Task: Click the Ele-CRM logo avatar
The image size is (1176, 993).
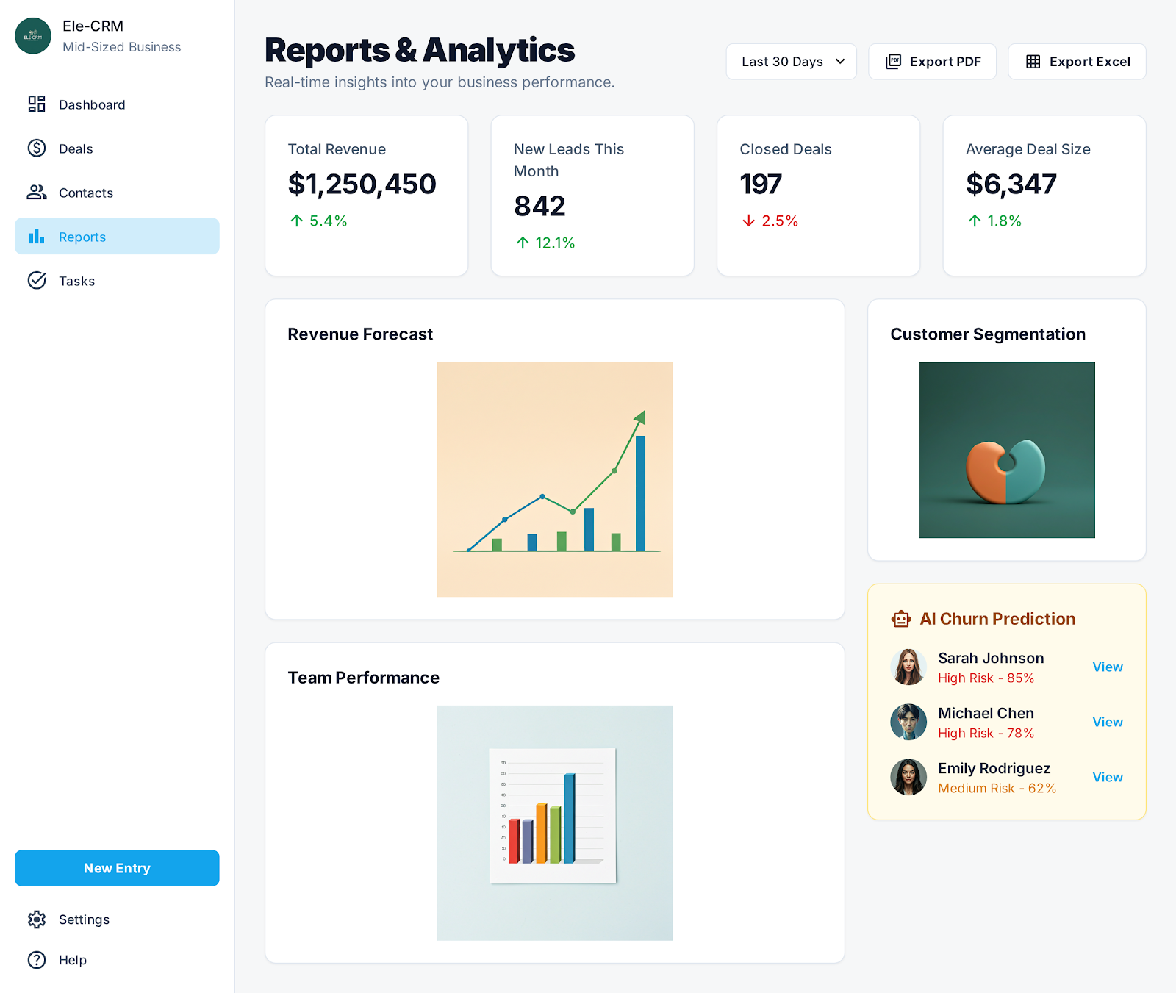Action: pos(33,35)
